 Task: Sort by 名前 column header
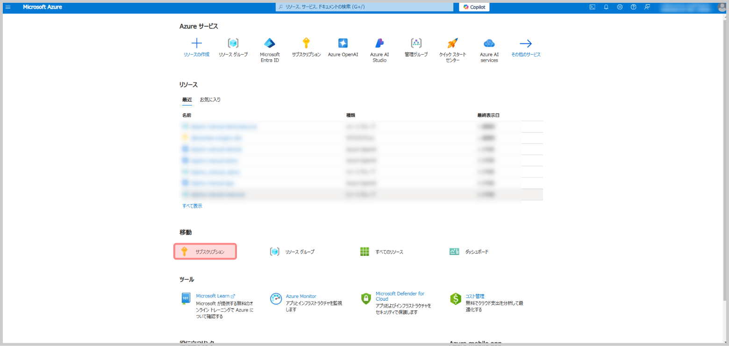pos(186,115)
